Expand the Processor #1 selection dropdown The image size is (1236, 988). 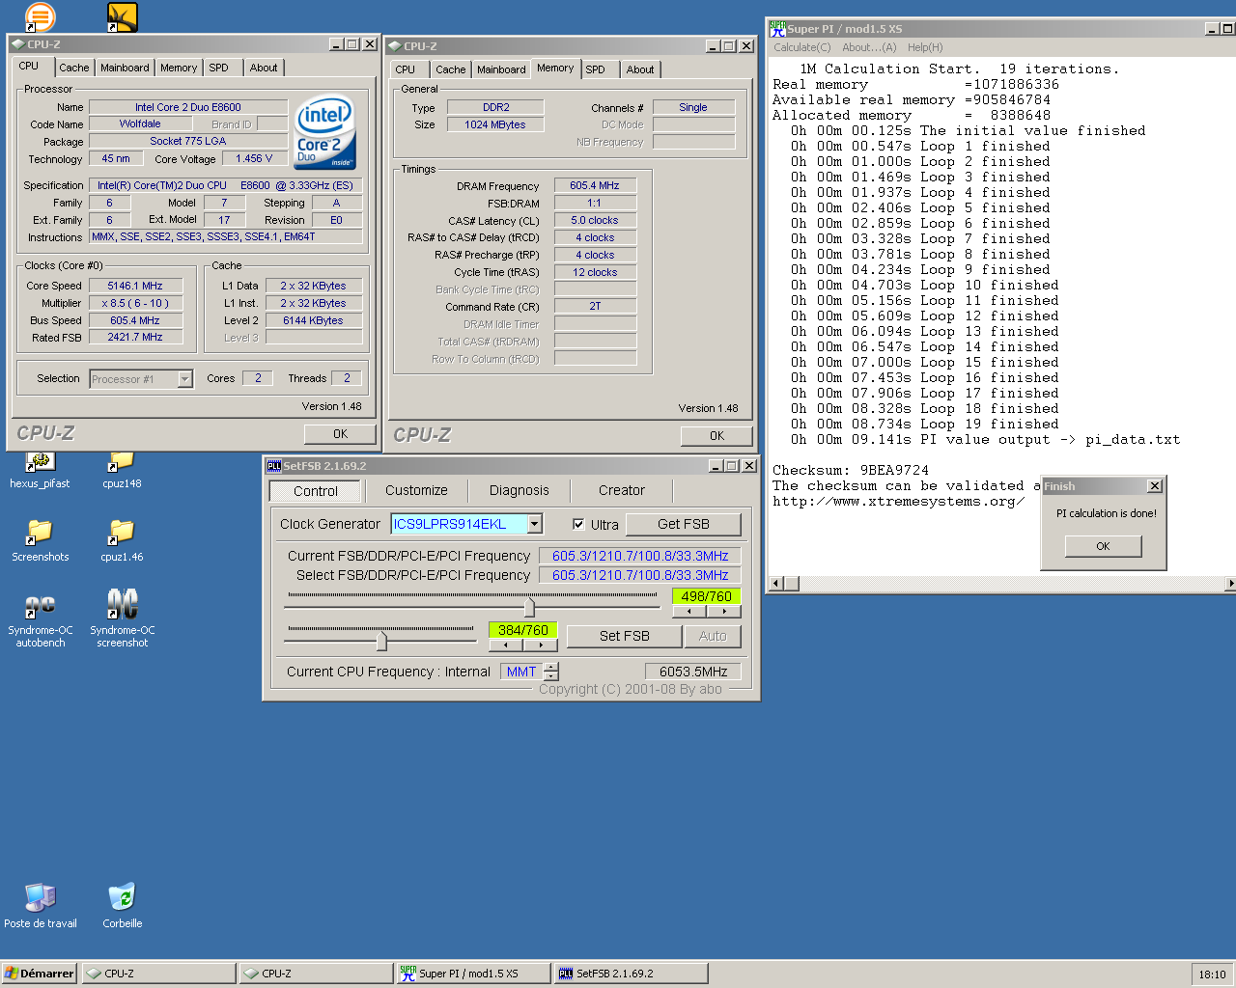(x=184, y=379)
